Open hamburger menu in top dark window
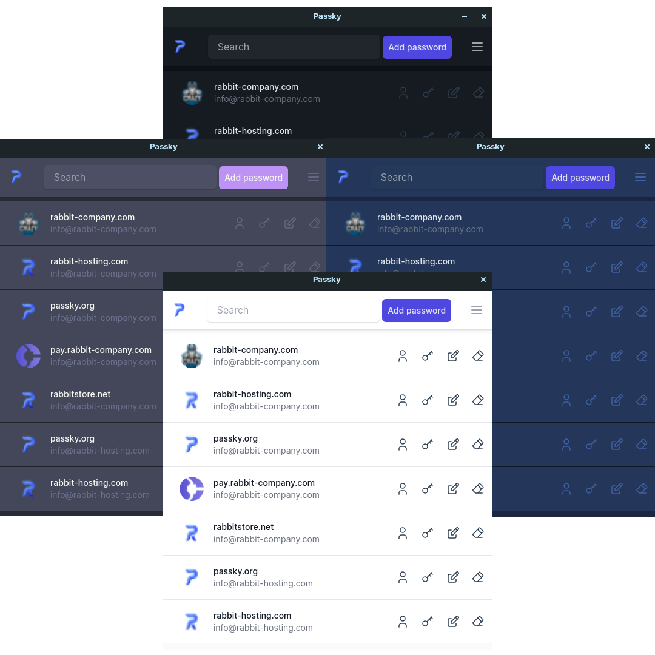 pos(477,47)
